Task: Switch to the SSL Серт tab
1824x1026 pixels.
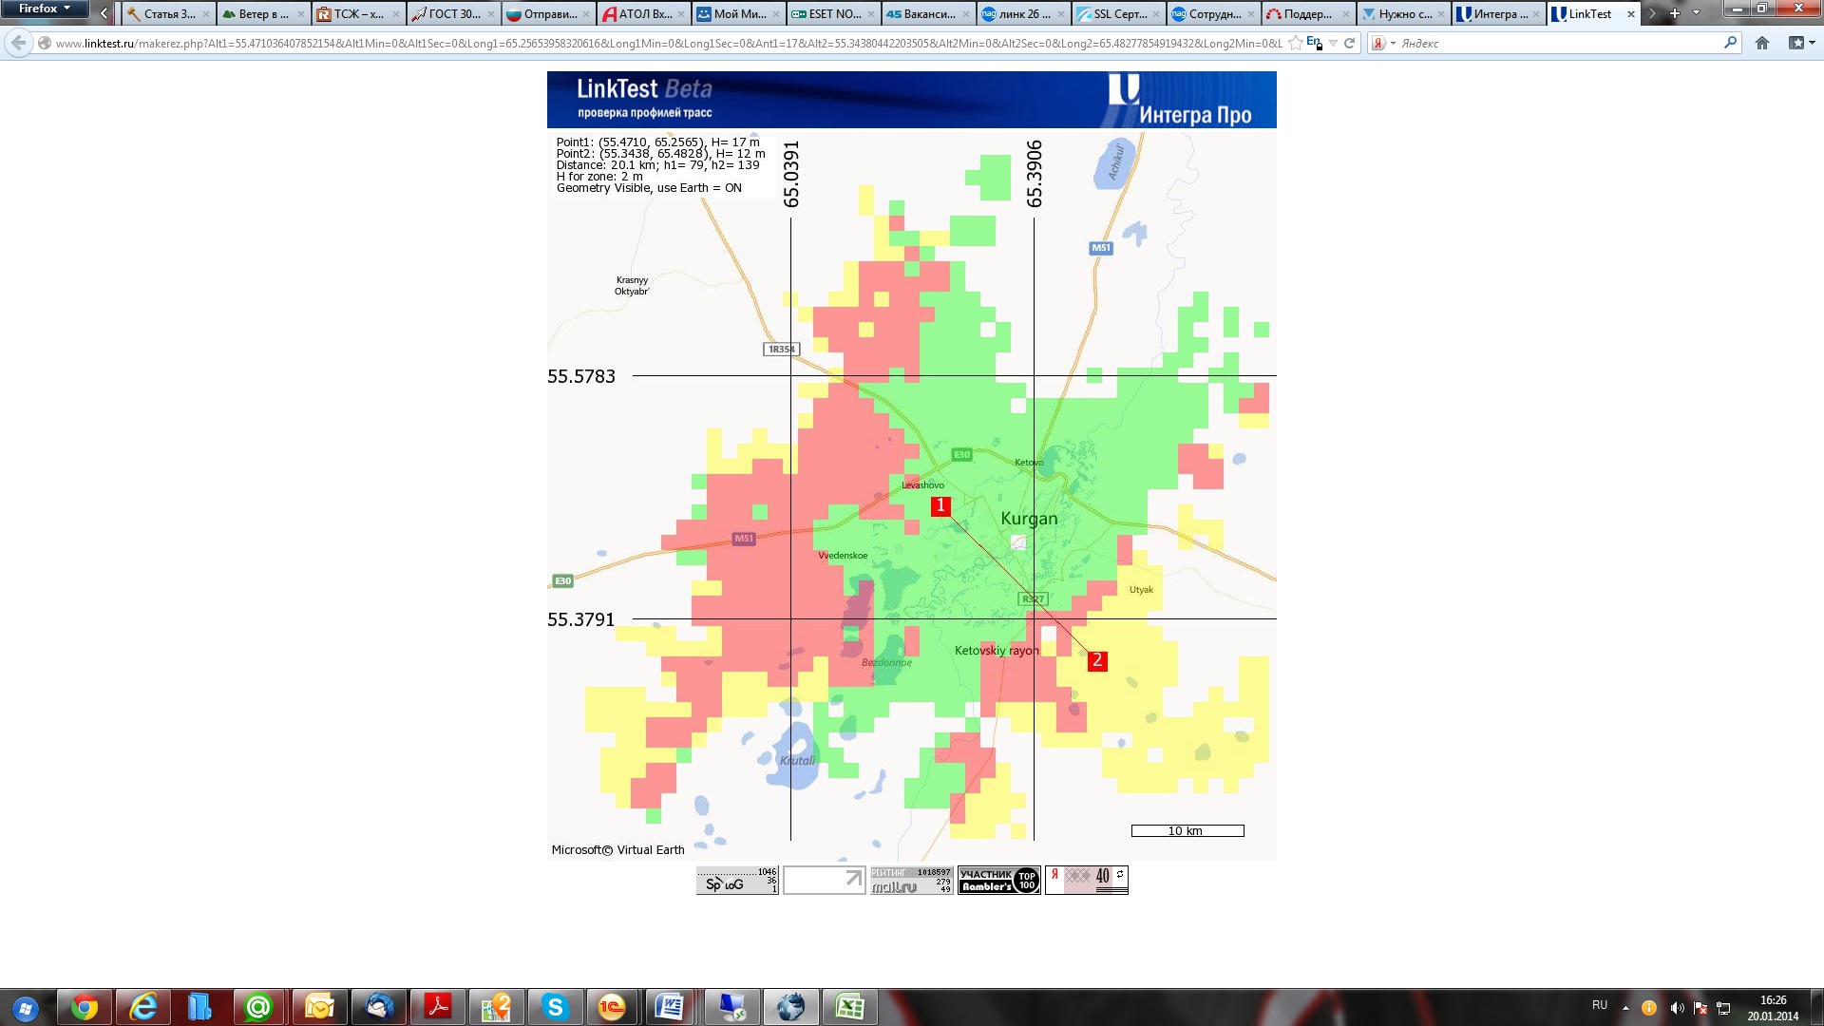Action: tap(1116, 14)
